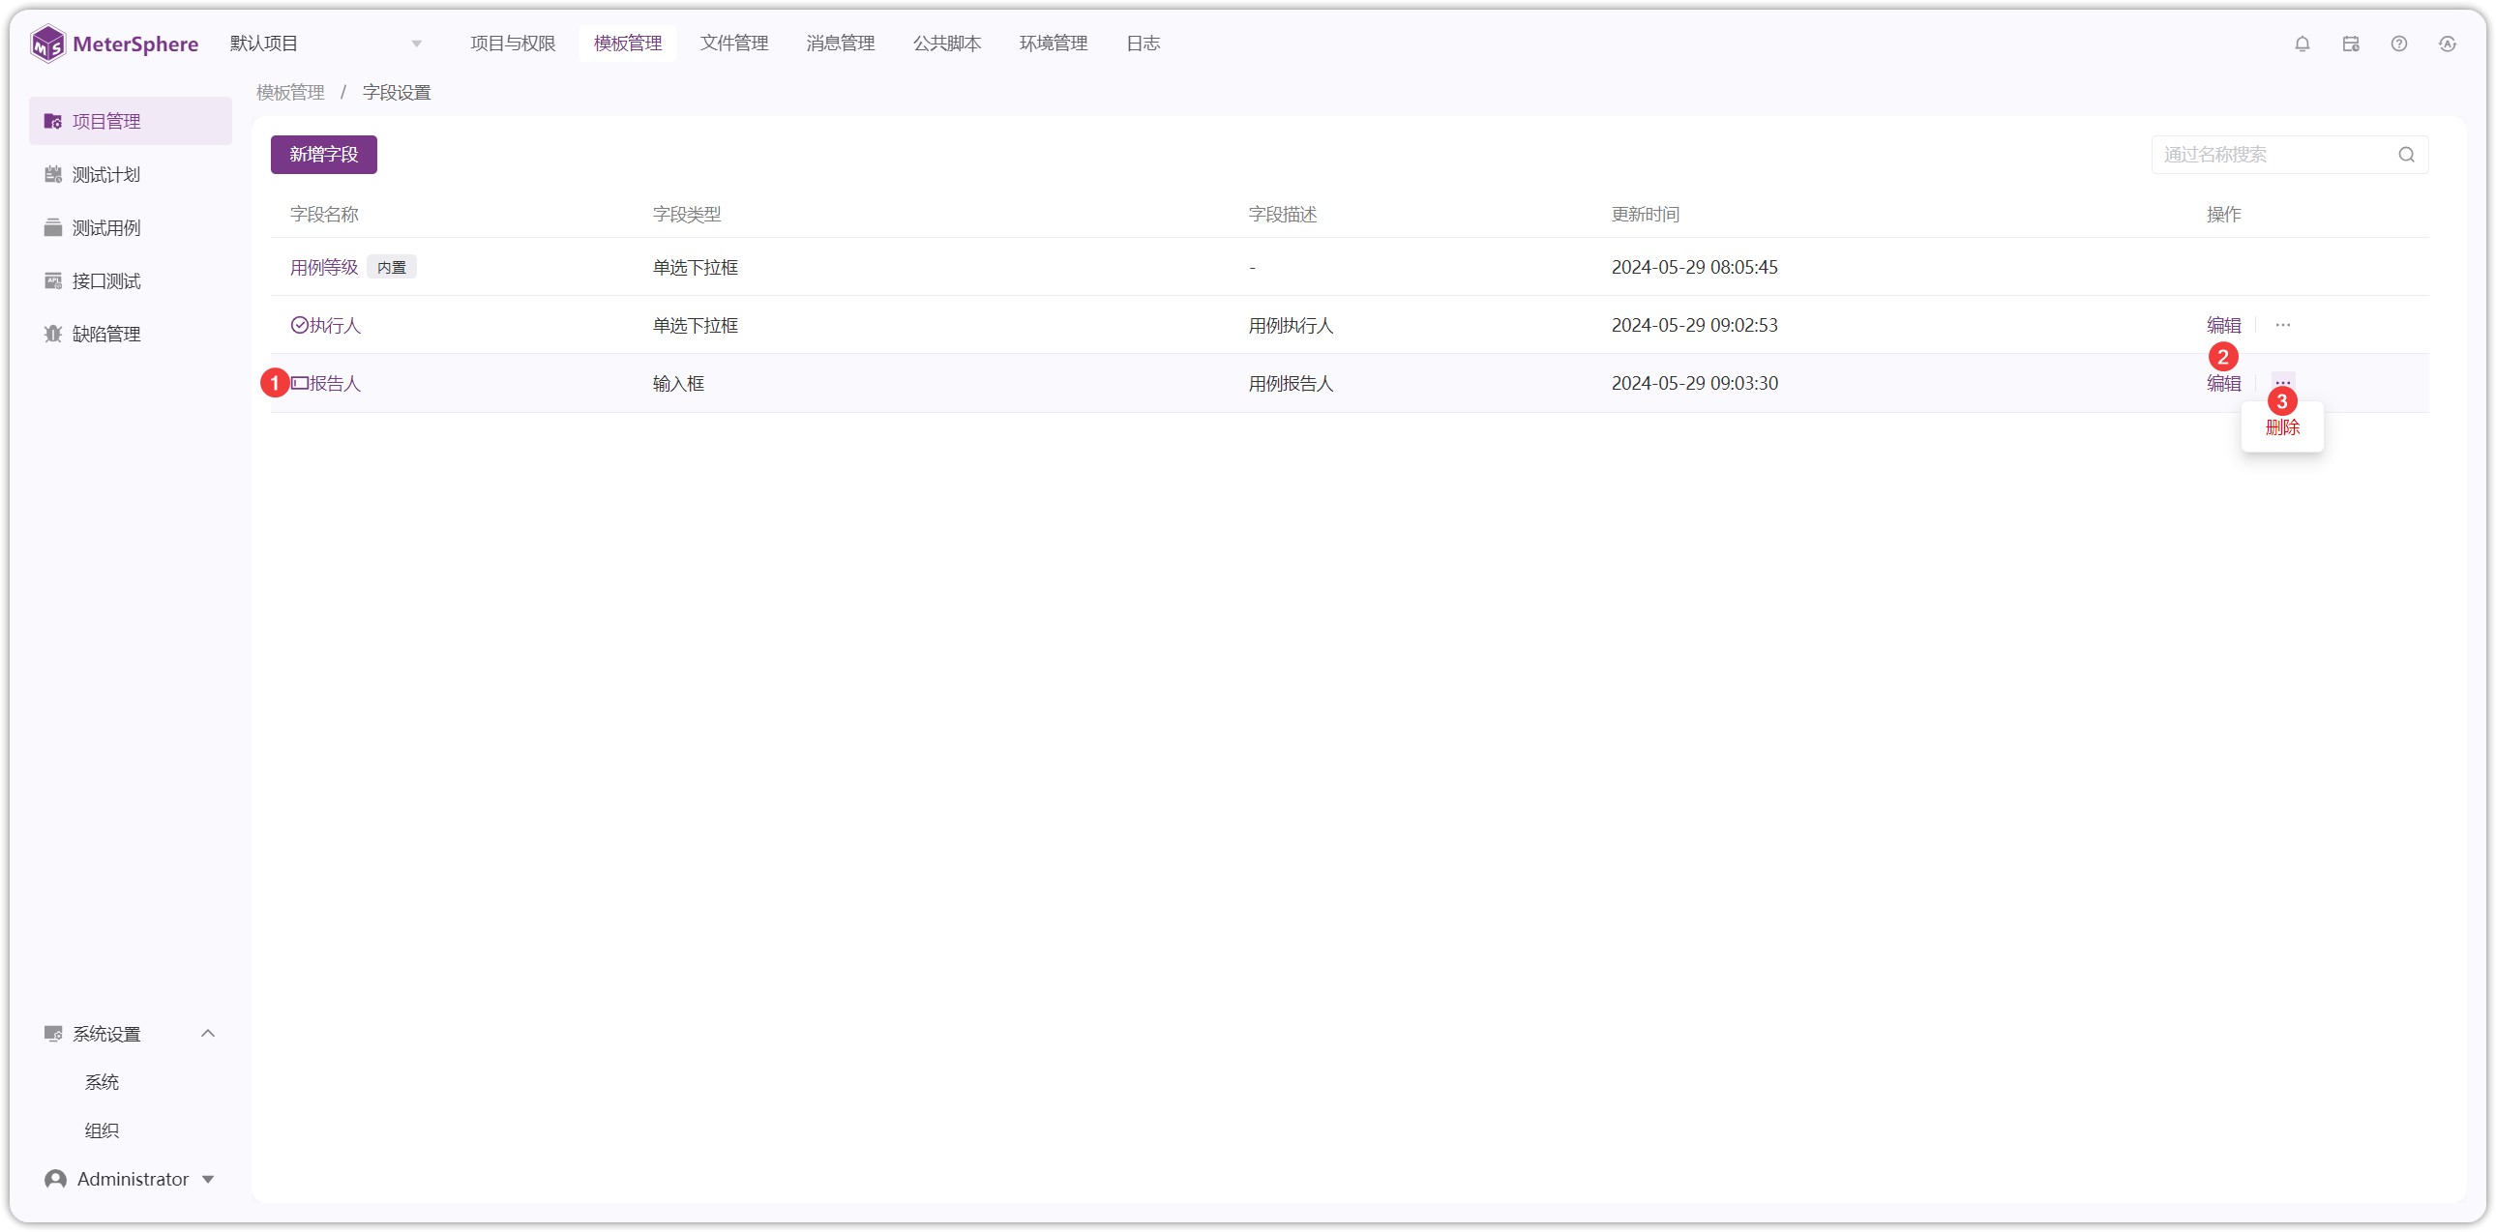Open the 消息管理 tab
This screenshot has height=1232, width=2496.
pos(841,44)
